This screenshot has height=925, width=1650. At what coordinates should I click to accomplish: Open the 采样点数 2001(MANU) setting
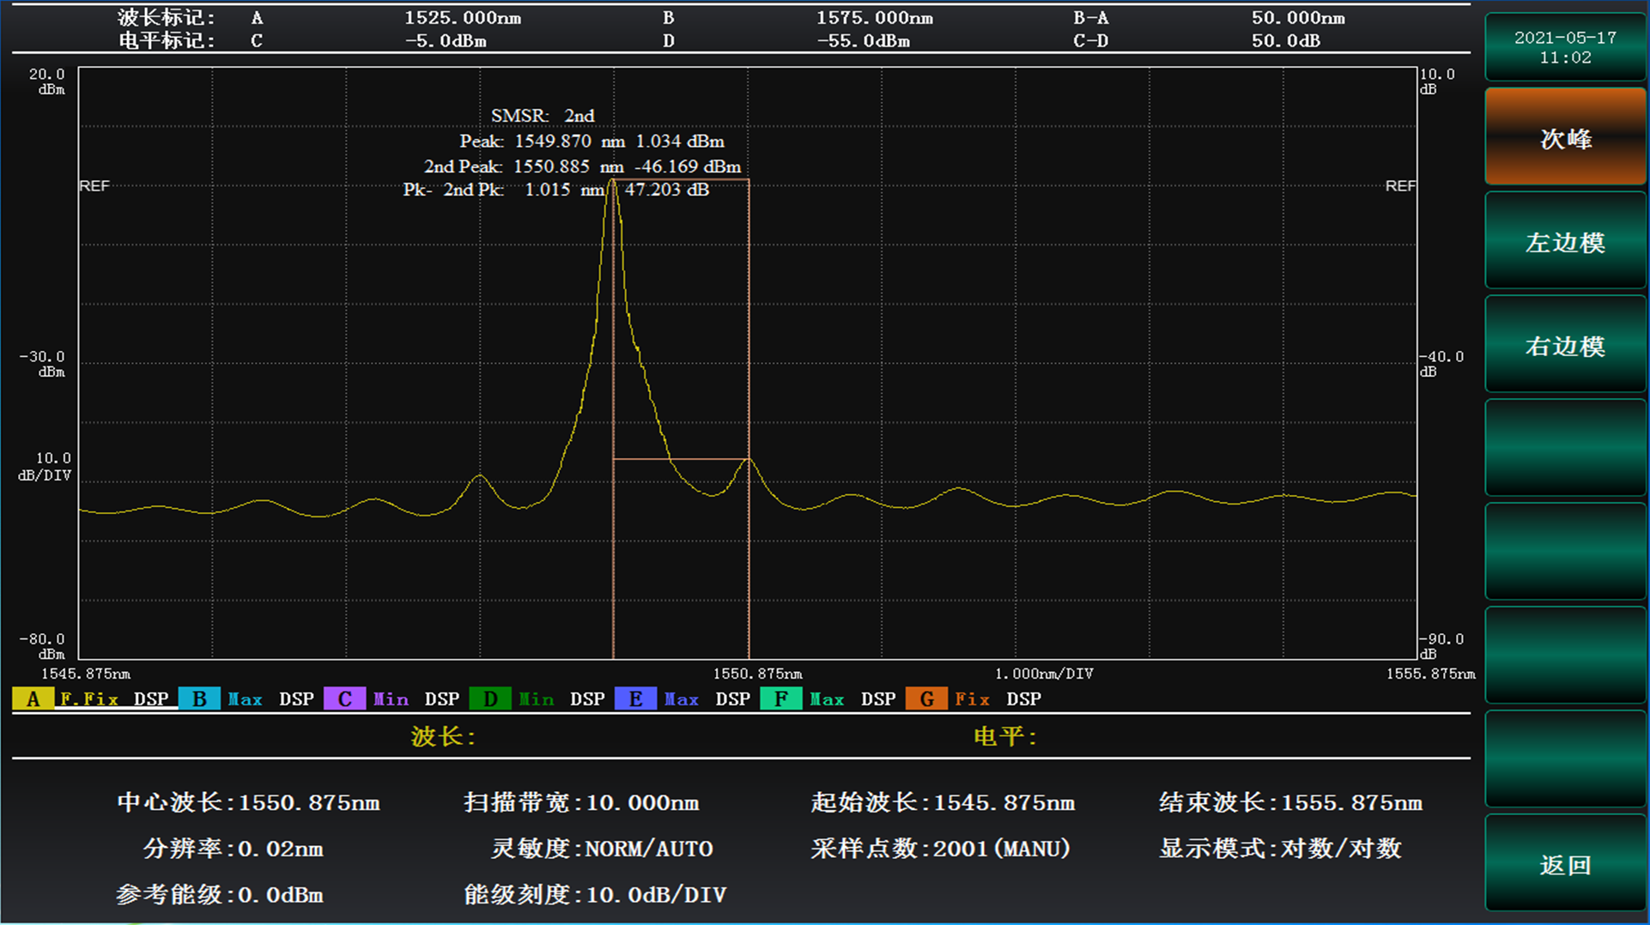pyautogui.click(x=941, y=849)
